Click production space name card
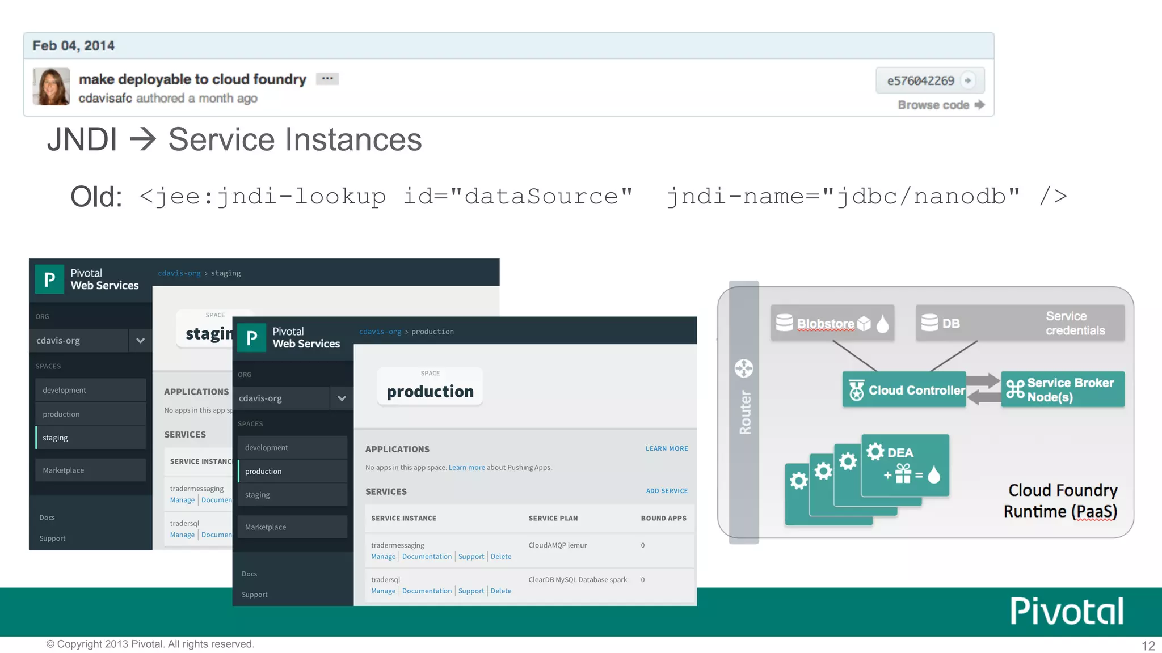 (x=430, y=386)
